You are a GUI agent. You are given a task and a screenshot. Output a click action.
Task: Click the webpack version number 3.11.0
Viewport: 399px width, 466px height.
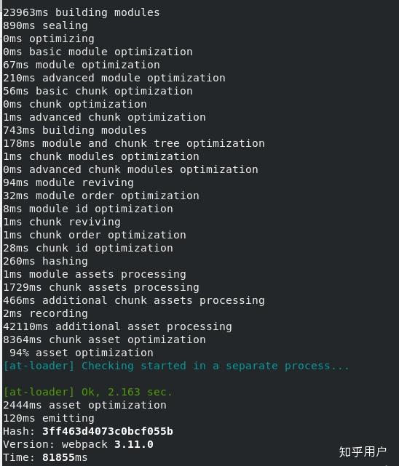pyautogui.click(x=133, y=444)
